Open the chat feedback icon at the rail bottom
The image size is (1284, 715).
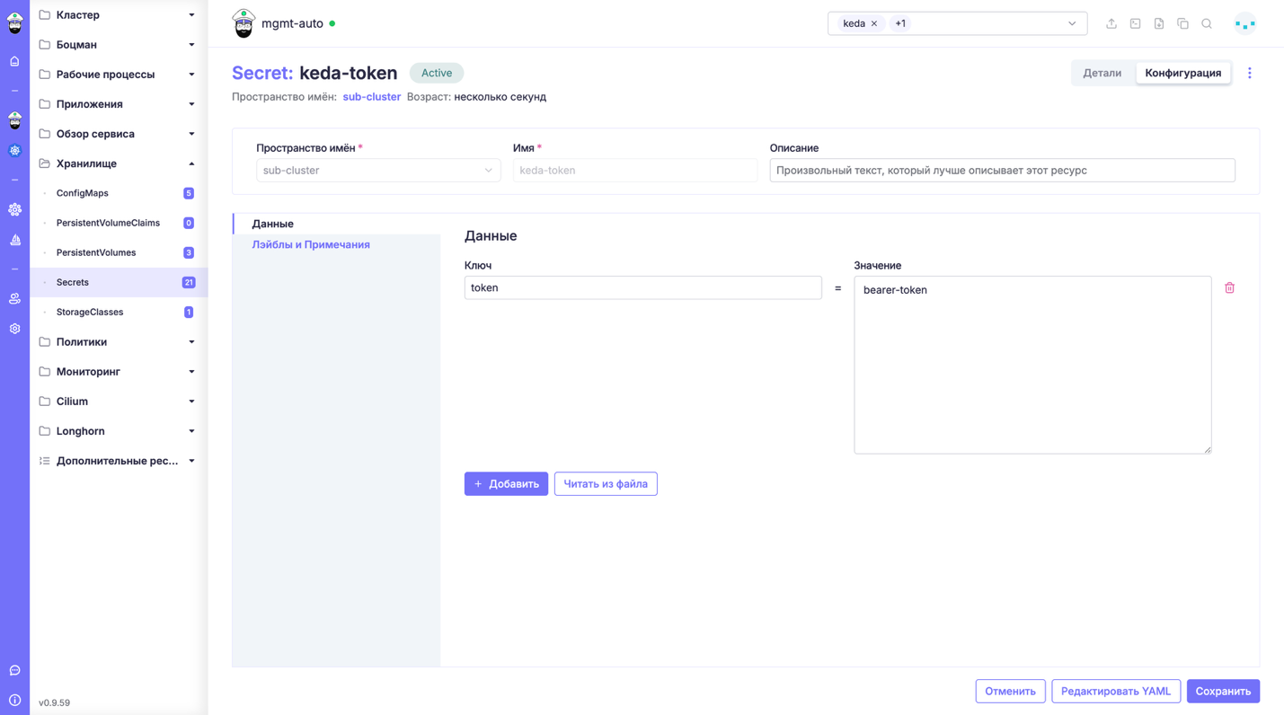click(14, 670)
